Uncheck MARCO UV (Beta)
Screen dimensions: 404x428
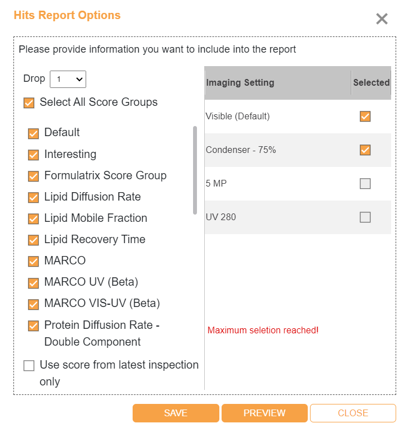coord(33,283)
